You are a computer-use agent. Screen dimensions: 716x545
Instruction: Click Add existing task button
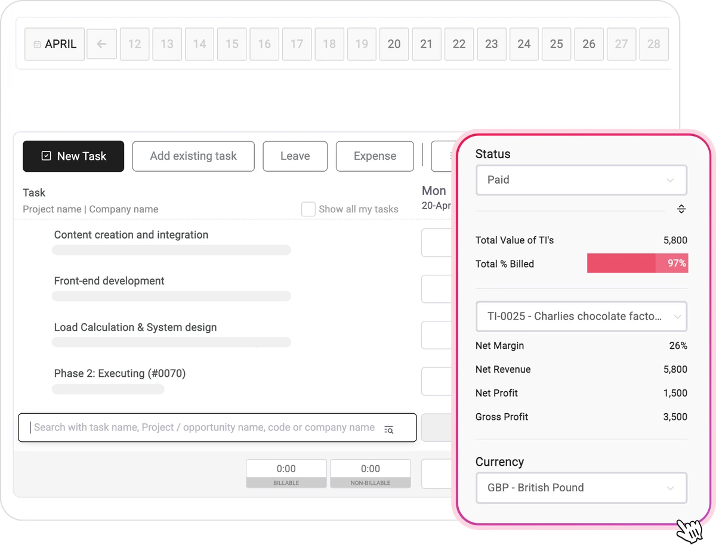pos(193,156)
